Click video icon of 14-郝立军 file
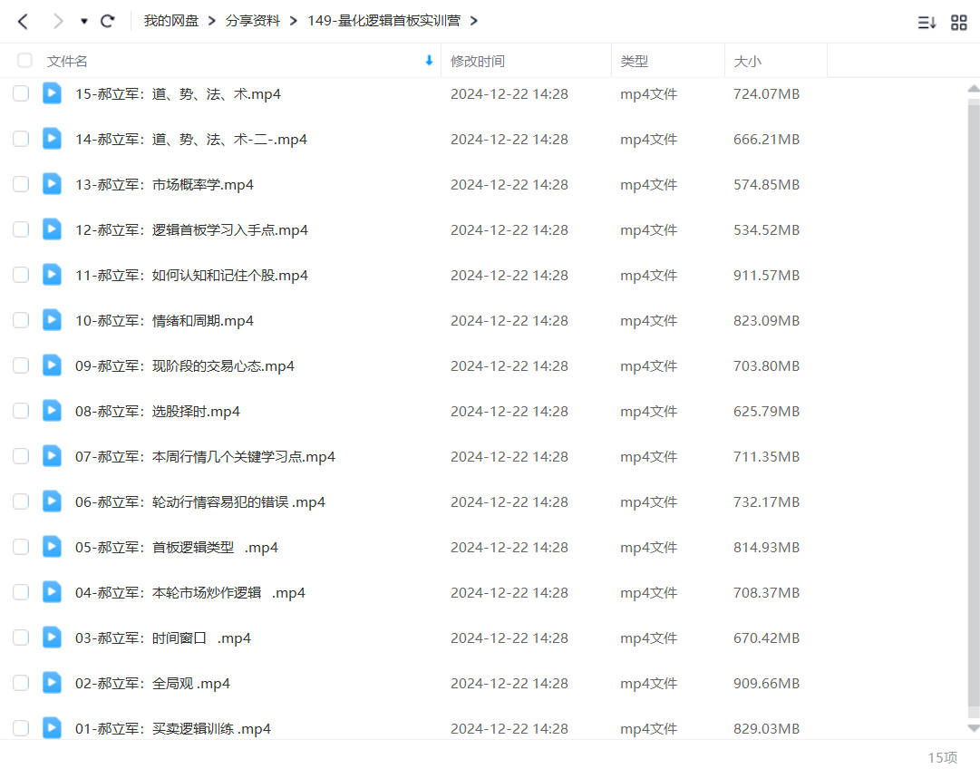The image size is (980, 769). [52, 138]
